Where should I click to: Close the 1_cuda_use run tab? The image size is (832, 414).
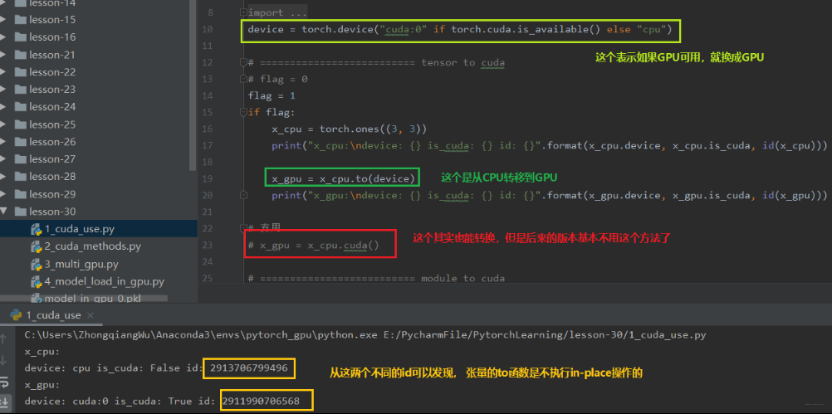pyautogui.click(x=91, y=315)
